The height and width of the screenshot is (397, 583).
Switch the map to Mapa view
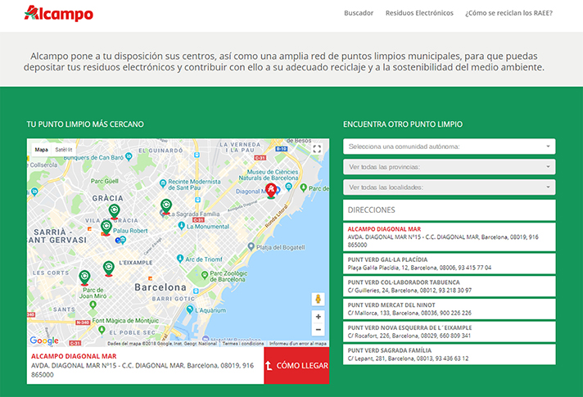click(41, 150)
